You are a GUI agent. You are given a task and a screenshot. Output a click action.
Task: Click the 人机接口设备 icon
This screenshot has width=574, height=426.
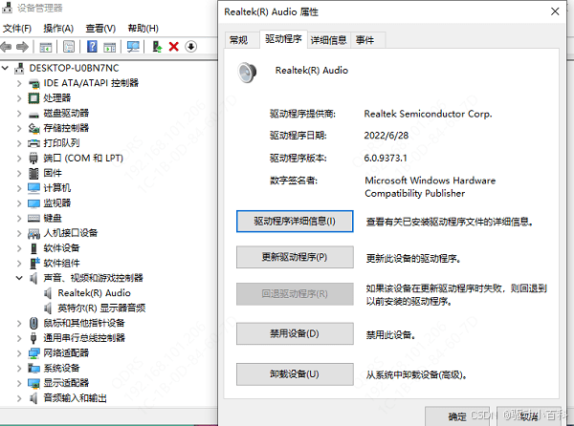click(x=33, y=233)
